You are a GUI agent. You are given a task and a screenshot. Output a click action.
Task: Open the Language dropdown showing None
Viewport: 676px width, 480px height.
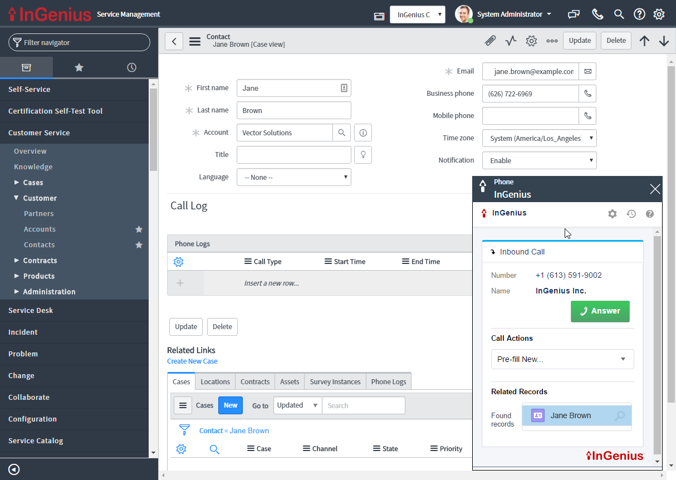point(293,177)
